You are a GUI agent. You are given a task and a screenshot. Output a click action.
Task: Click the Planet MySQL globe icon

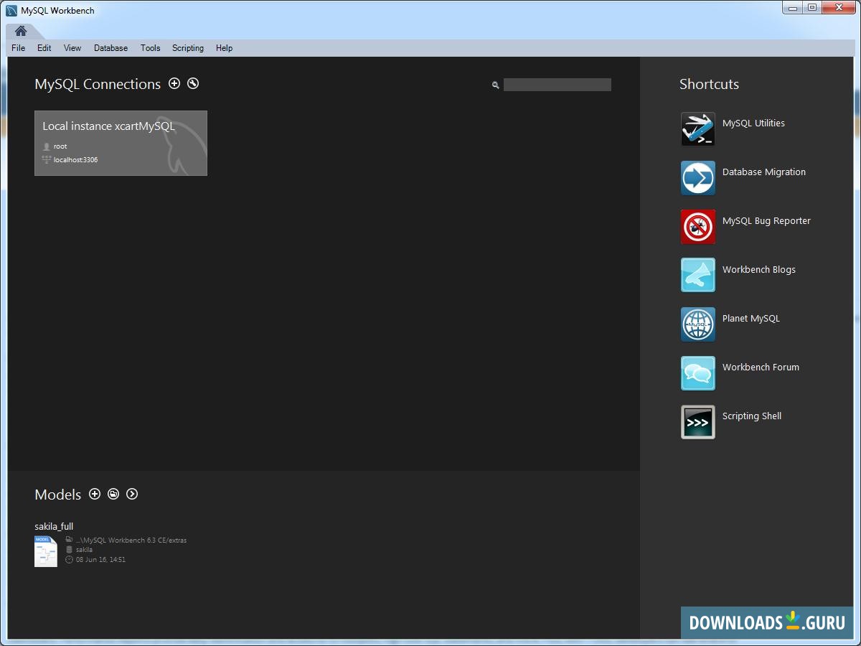tap(698, 324)
